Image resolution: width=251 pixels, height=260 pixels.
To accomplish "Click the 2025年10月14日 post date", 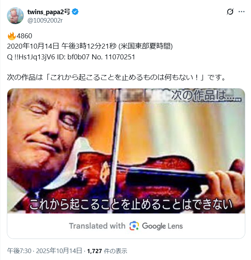I will 59,251.
